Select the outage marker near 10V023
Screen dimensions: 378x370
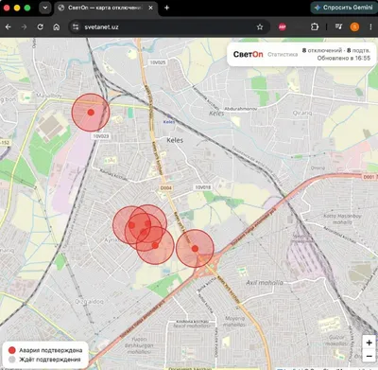click(91, 113)
